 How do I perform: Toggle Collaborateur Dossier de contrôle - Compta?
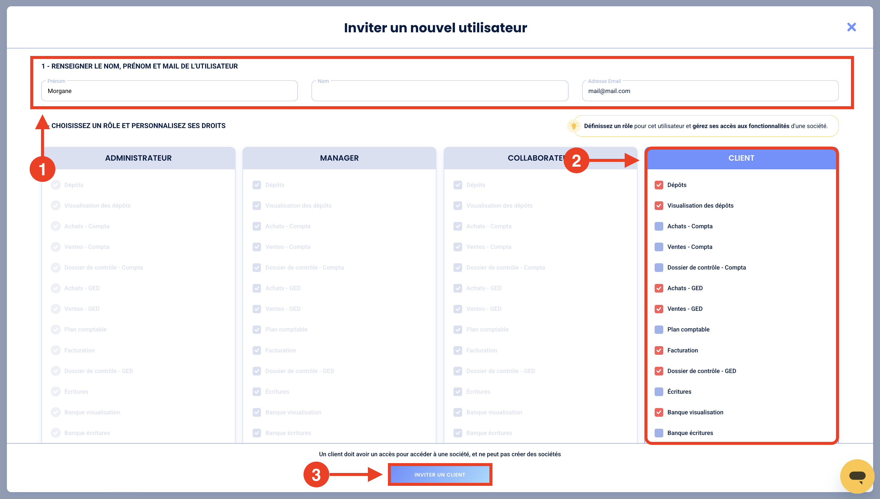pyautogui.click(x=458, y=268)
